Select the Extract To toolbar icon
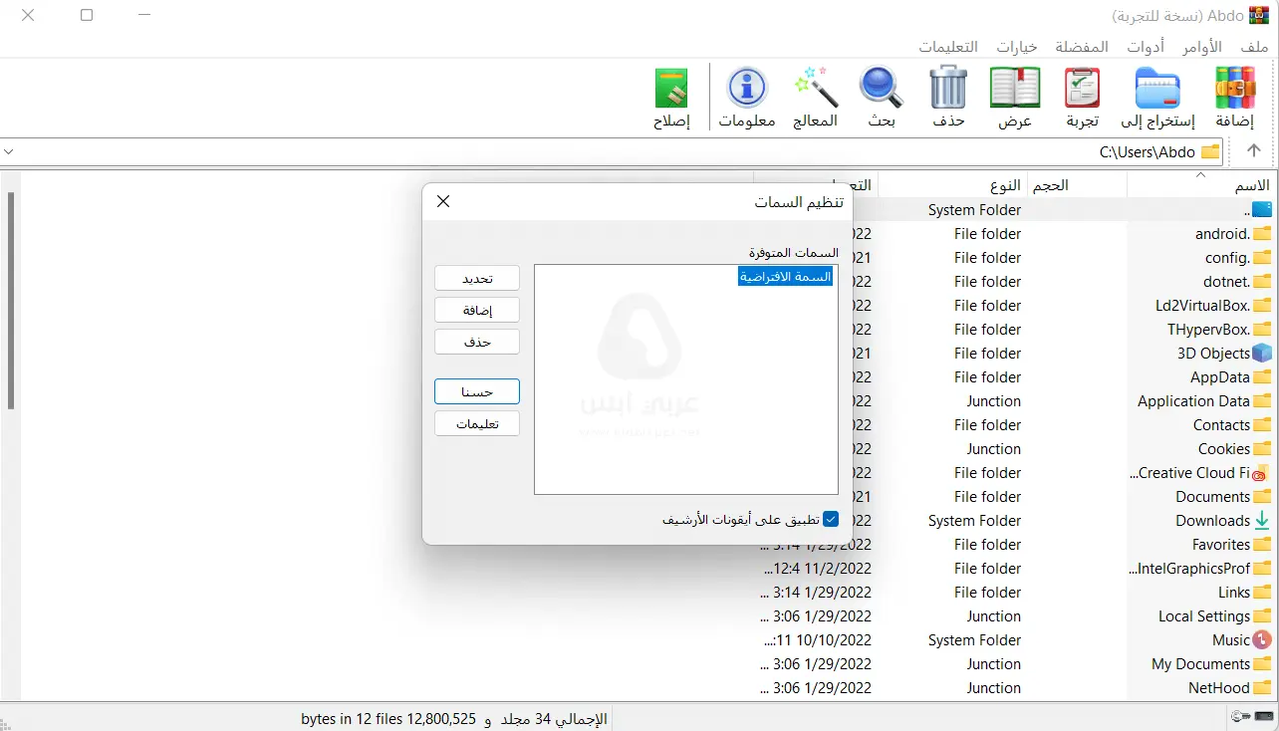Viewport: 1279px width, 731px height. coord(1156,95)
